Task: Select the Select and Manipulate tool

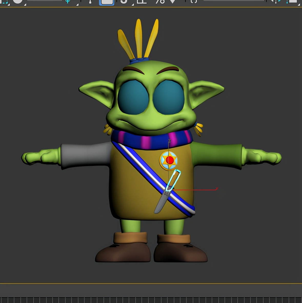Action: pyautogui.click(x=90, y=1)
